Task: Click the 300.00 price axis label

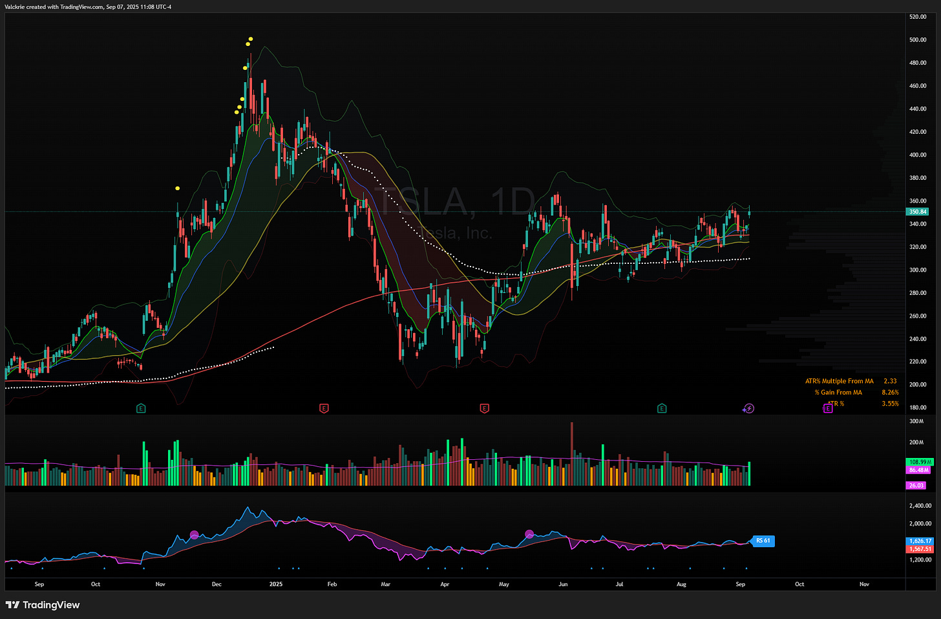Action: click(918, 270)
